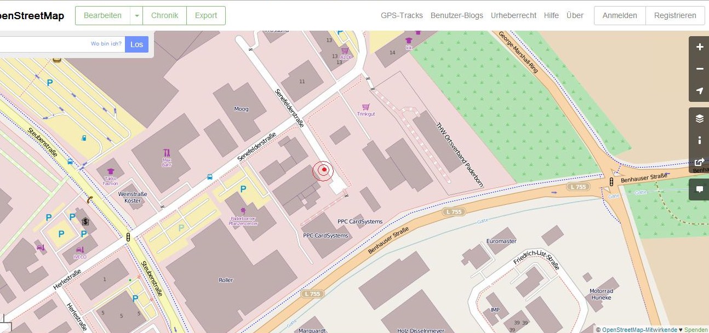Zoom out with the minus button
The width and height of the screenshot is (709, 333).
coord(699,69)
